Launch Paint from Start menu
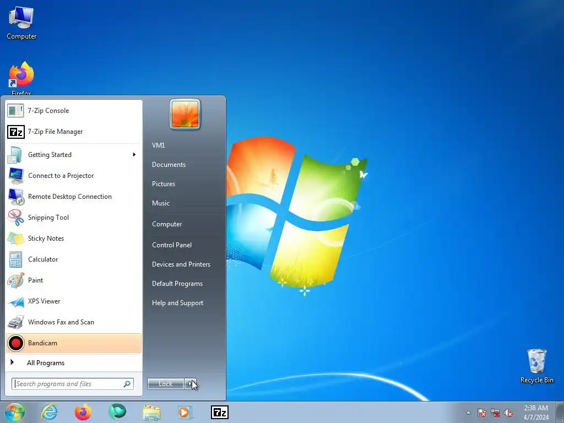Image resolution: width=564 pixels, height=423 pixels. [74, 280]
